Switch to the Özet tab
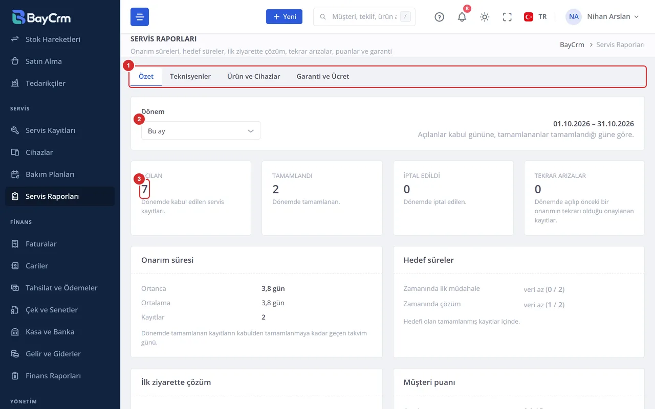 [146, 76]
